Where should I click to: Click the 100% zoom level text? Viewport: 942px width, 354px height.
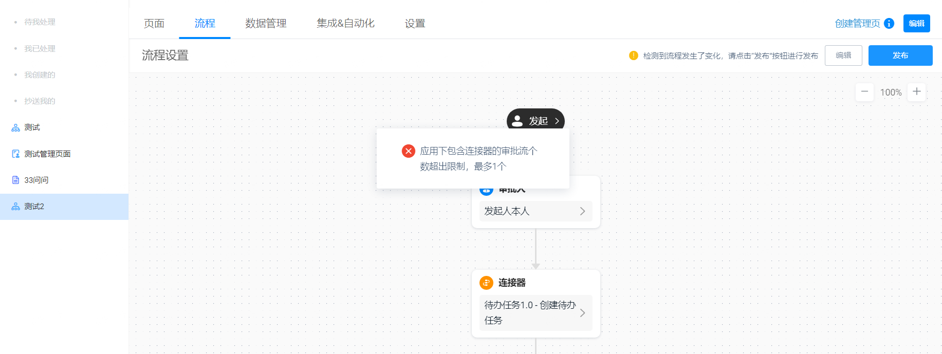tap(891, 92)
